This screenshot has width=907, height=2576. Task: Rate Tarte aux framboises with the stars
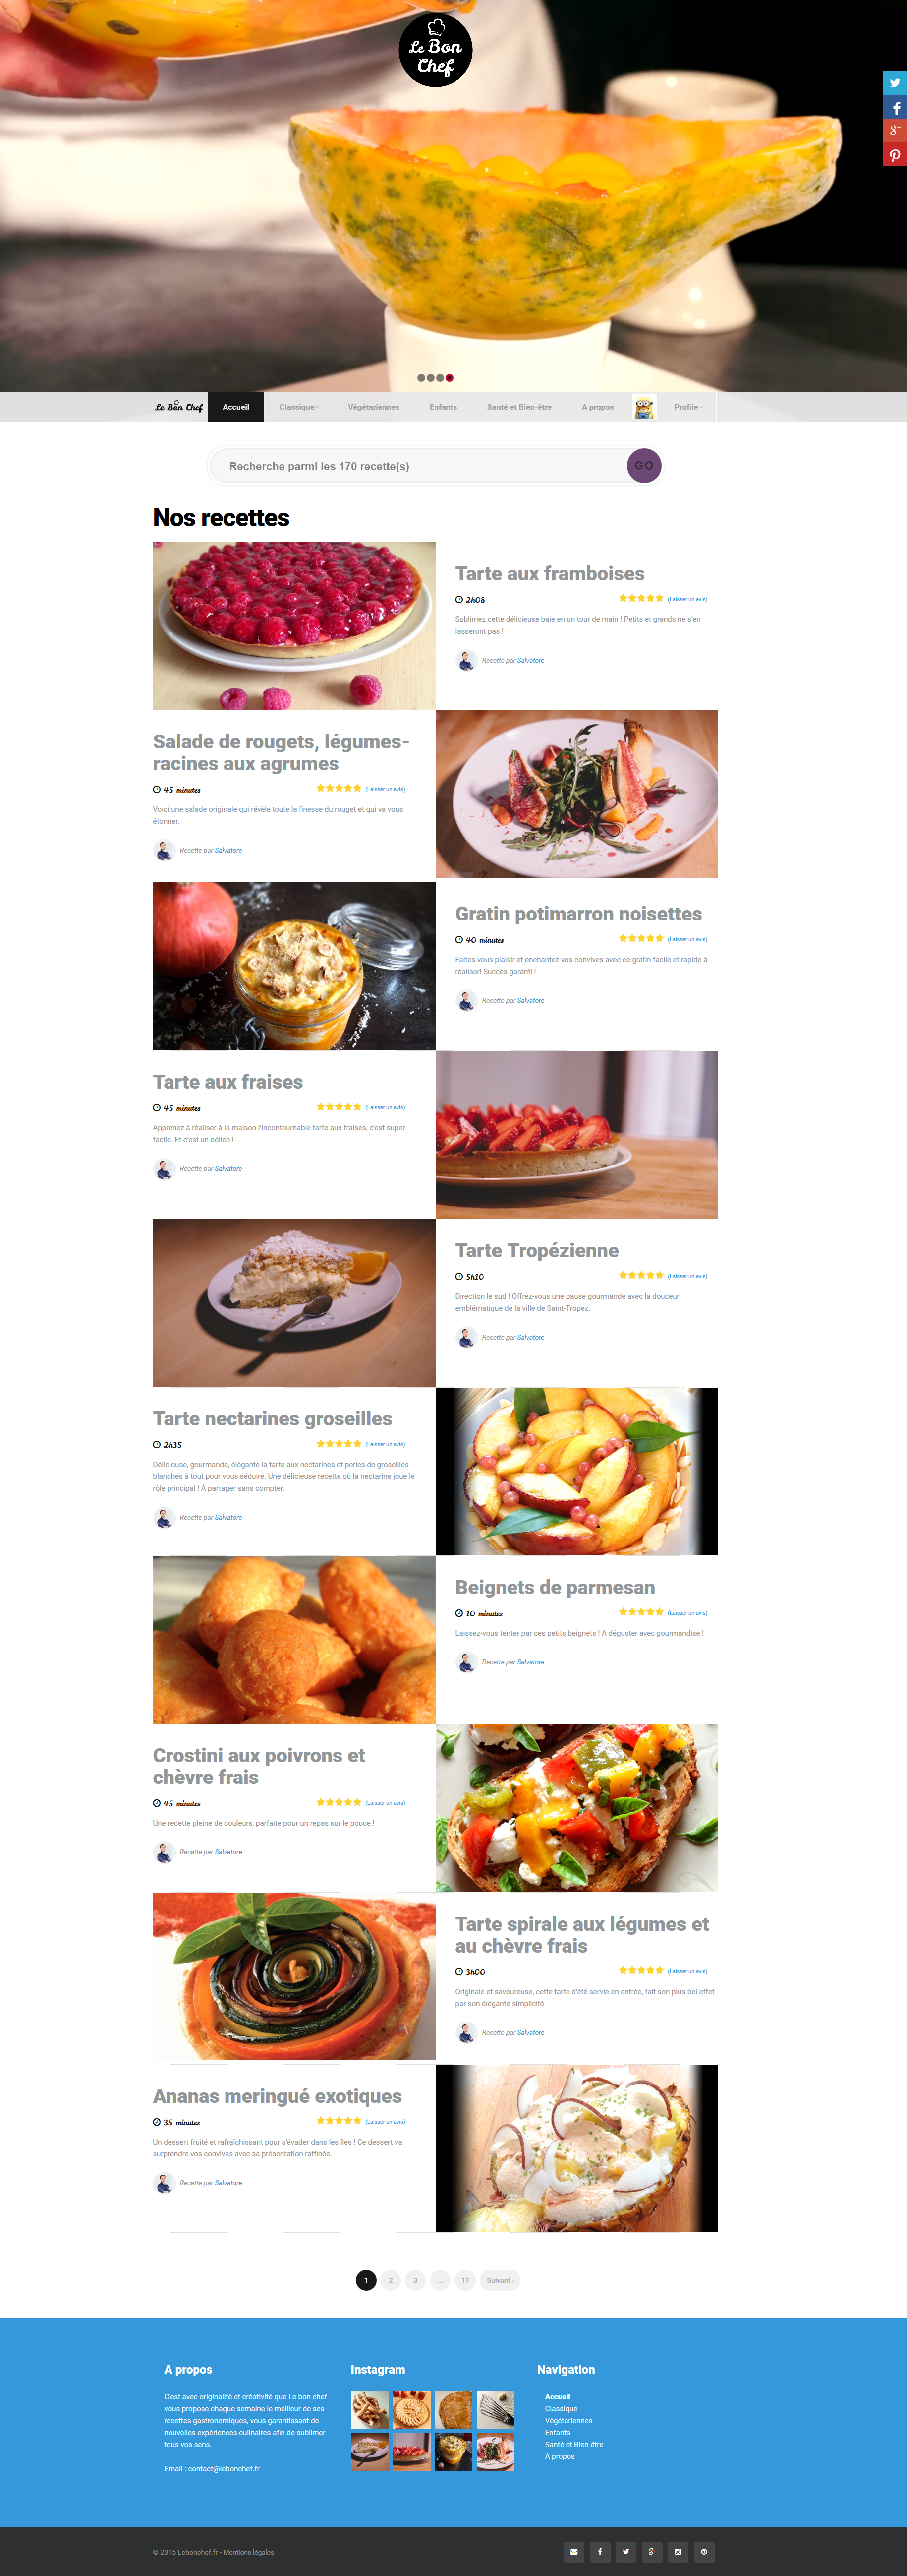point(641,598)
